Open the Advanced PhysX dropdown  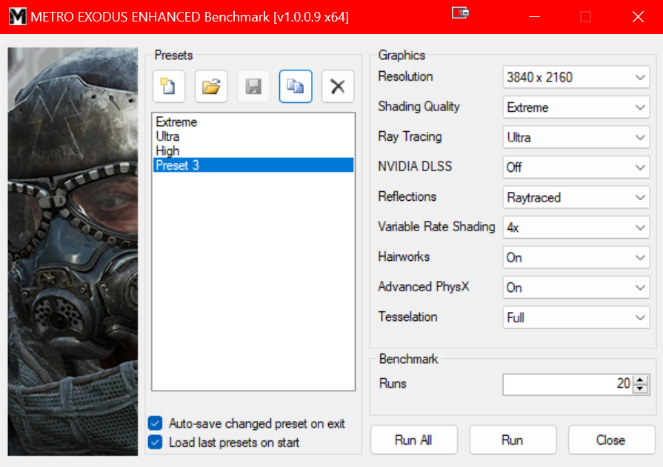tap(576, 287)
